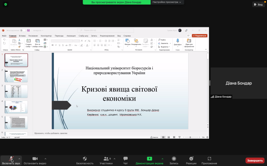Viewport: 267px width, 166px height.
Task: Switch to the Переходы ribbon tab
Action: pyautogui.click(x=59, y=36)
